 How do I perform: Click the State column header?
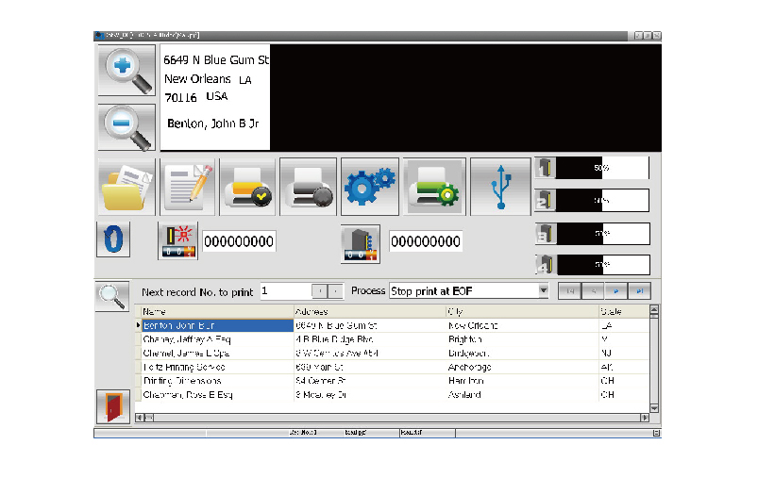tap(624, 311)
